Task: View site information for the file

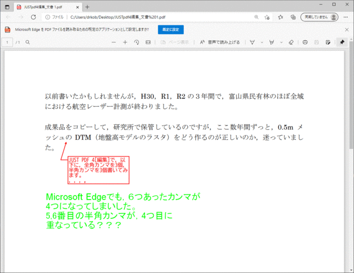Action: click(x=48, y=17)
